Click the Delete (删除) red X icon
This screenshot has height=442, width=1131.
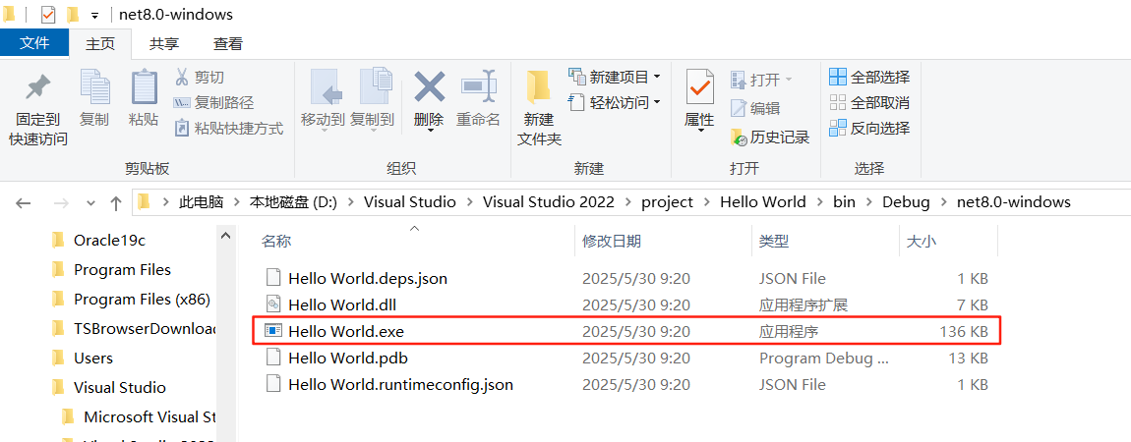[x=429, y=87]
